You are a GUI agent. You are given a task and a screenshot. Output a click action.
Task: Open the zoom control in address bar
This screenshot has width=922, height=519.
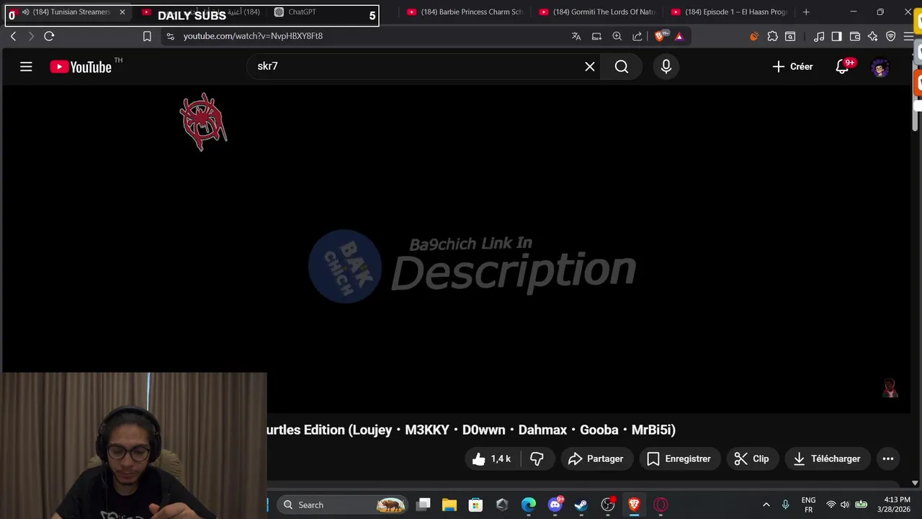617,36
